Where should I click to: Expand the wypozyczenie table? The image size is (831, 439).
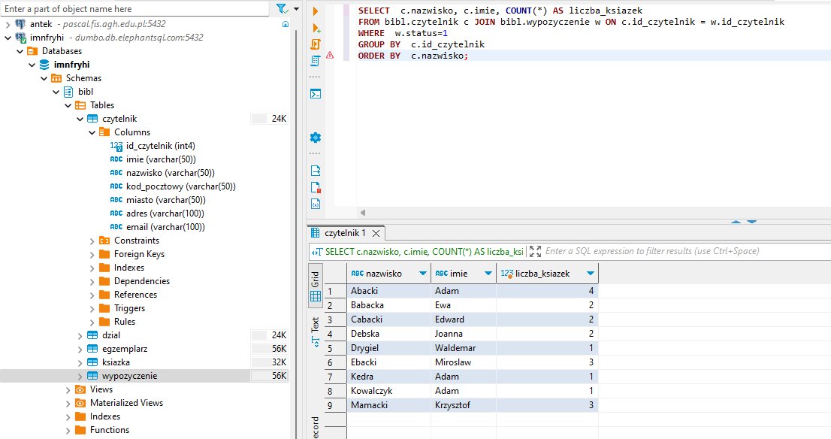pyautogui.click(x=80, y=376)
